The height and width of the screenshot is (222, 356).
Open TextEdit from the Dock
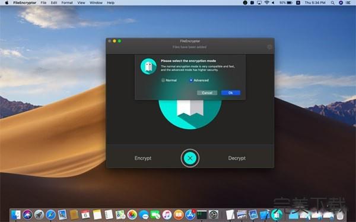pyautogui.click(x=230, y=214)
